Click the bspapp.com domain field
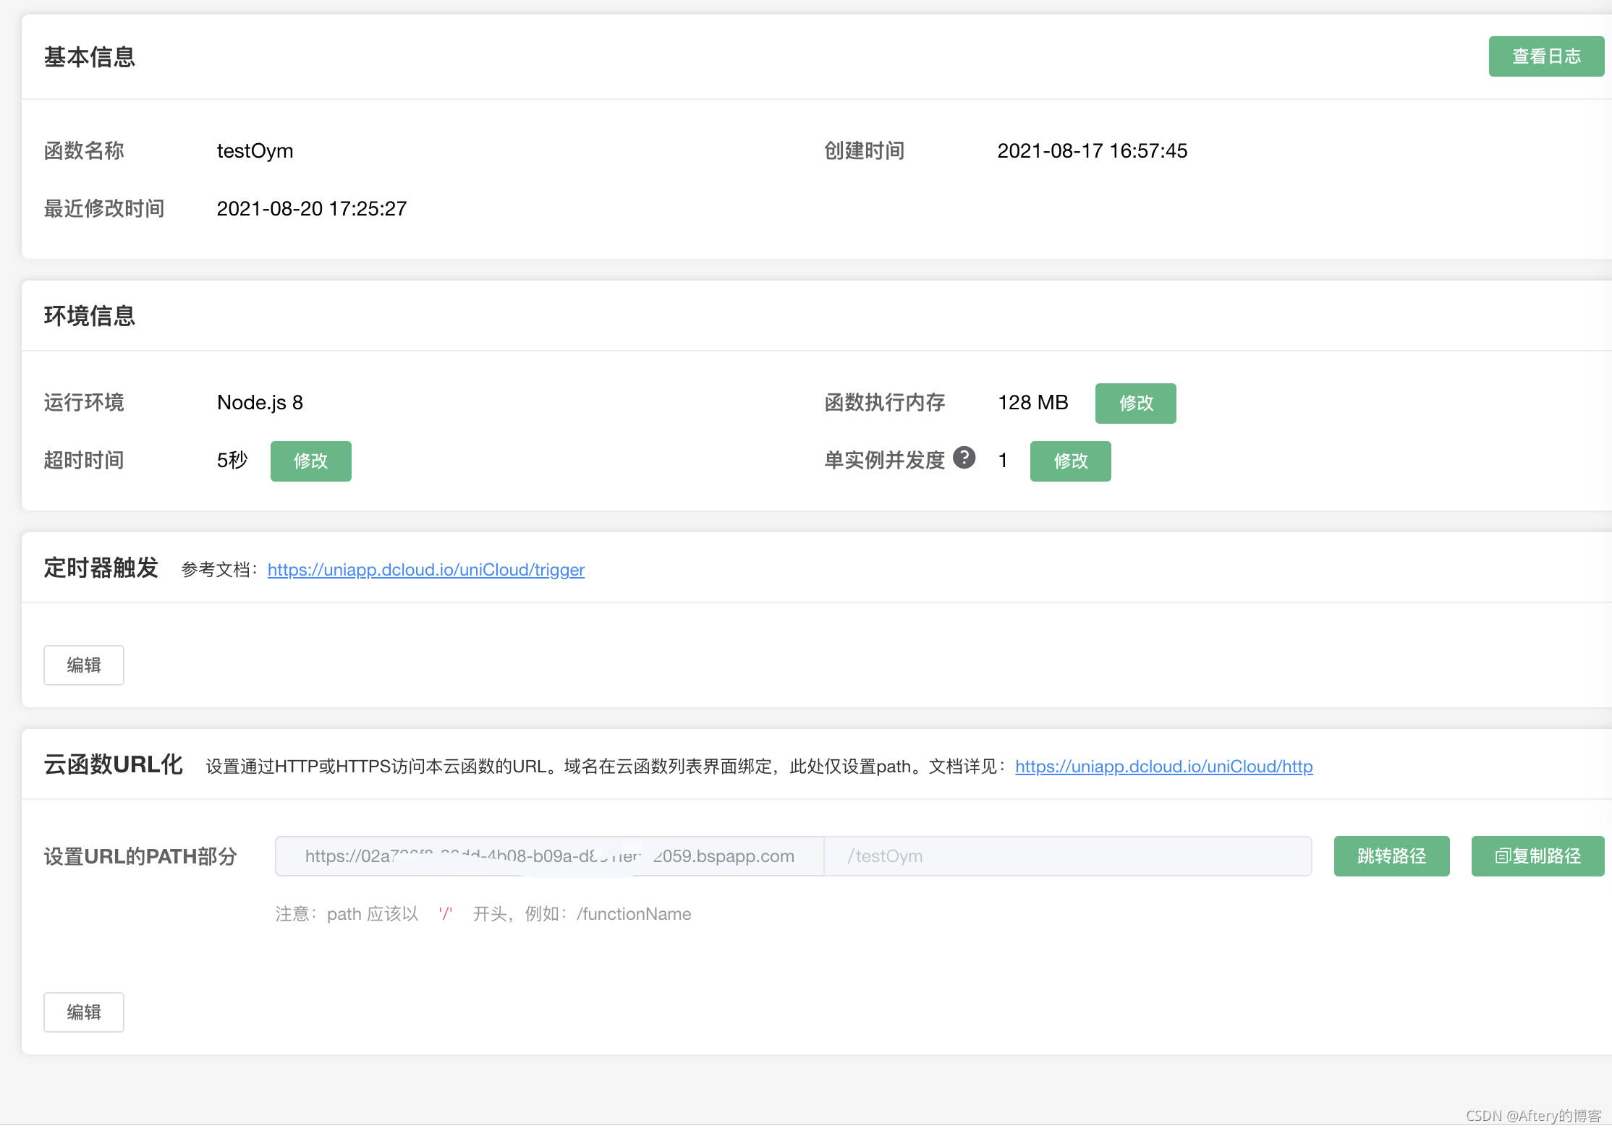 [x=549, y=856]
